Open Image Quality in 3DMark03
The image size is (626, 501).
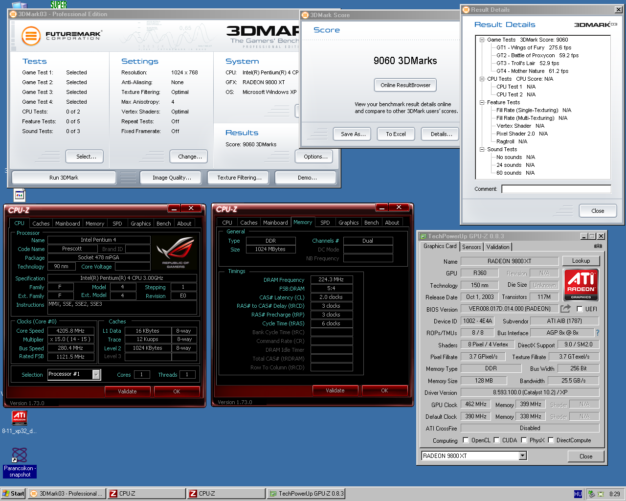pyautogui.click(x=172, y=178)
